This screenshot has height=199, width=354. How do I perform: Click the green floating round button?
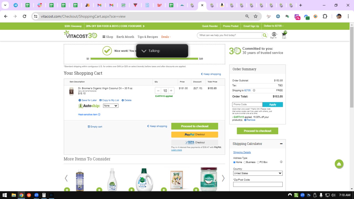click(339, 164)
